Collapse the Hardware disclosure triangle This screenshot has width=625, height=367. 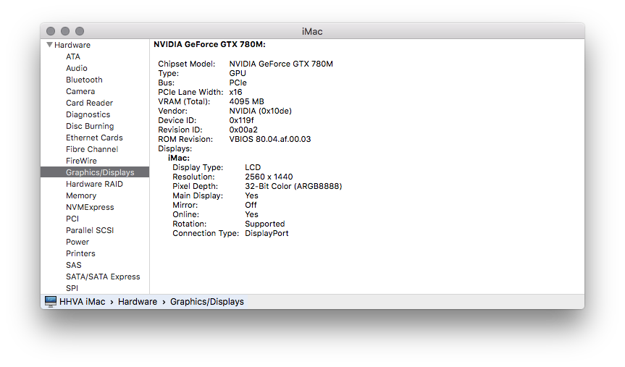point(49,45)
